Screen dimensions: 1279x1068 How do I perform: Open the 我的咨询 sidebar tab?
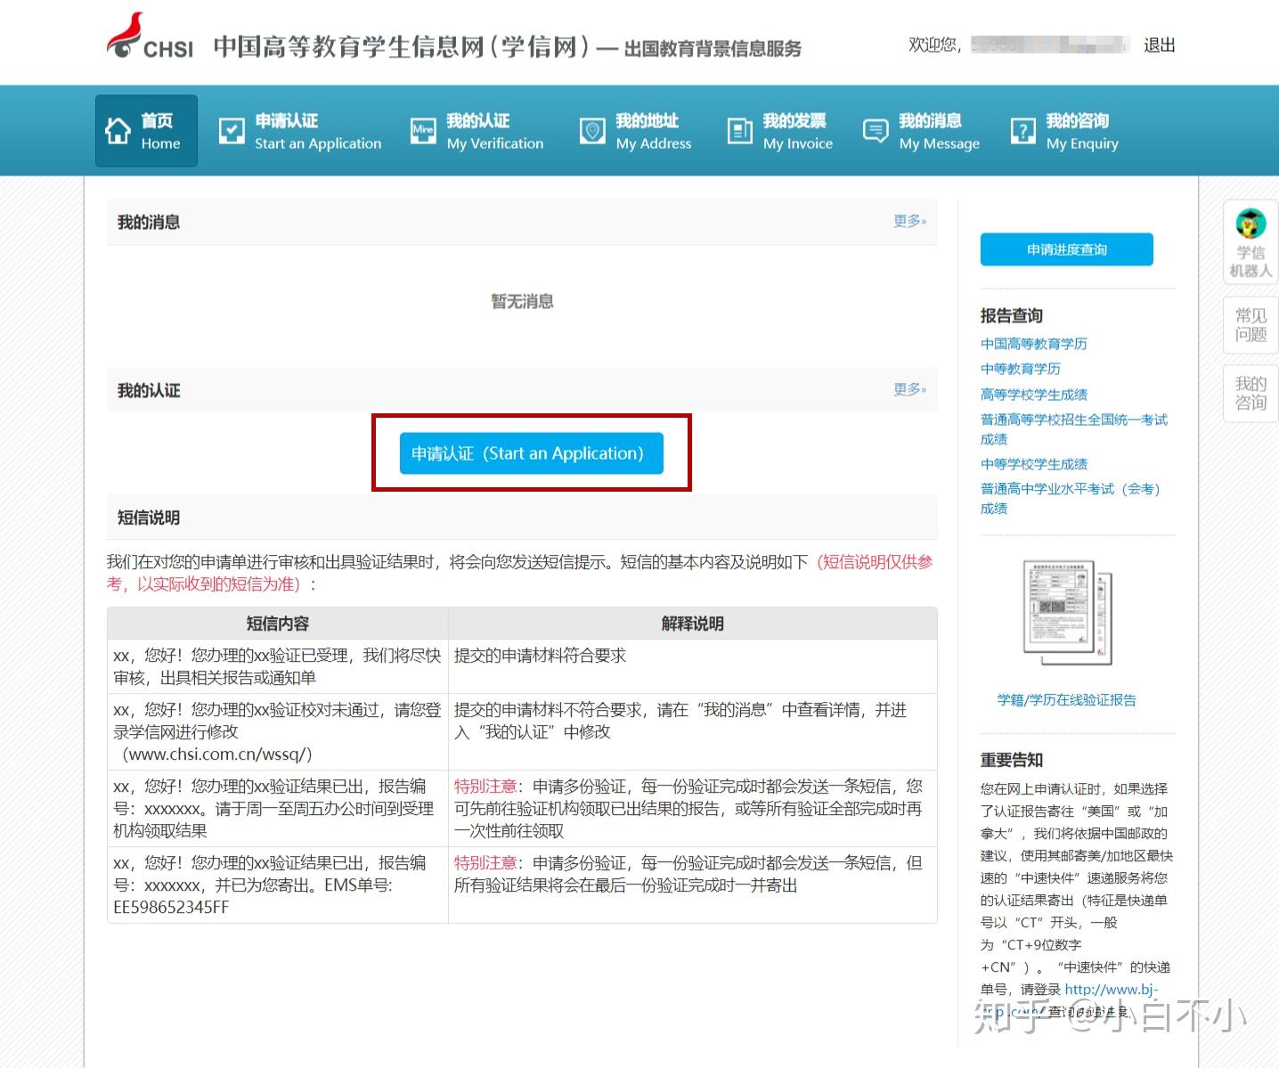[x=1250, y=393]
